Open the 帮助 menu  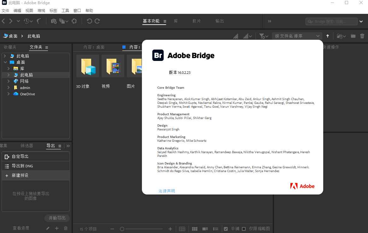(x=89, y=10)
